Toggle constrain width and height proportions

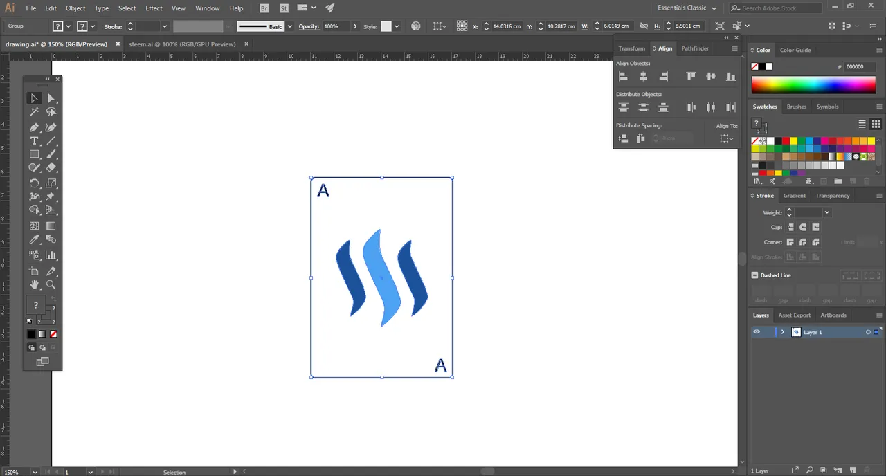pos(644,26)
